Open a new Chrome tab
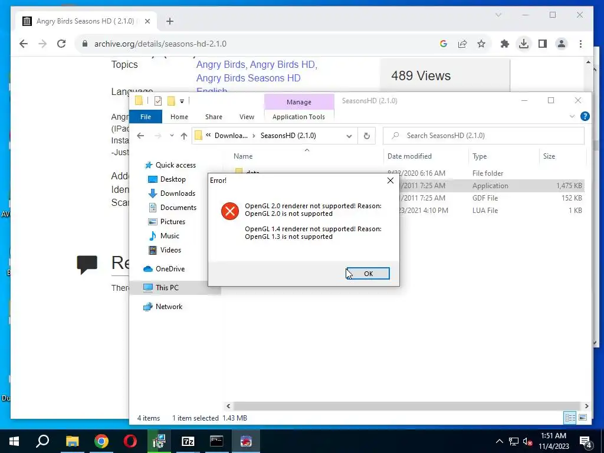Screen dimensions: 604x453 click(x=170, y=21)
